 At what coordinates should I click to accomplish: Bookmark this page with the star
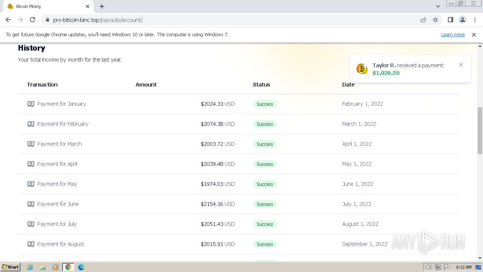435,20
